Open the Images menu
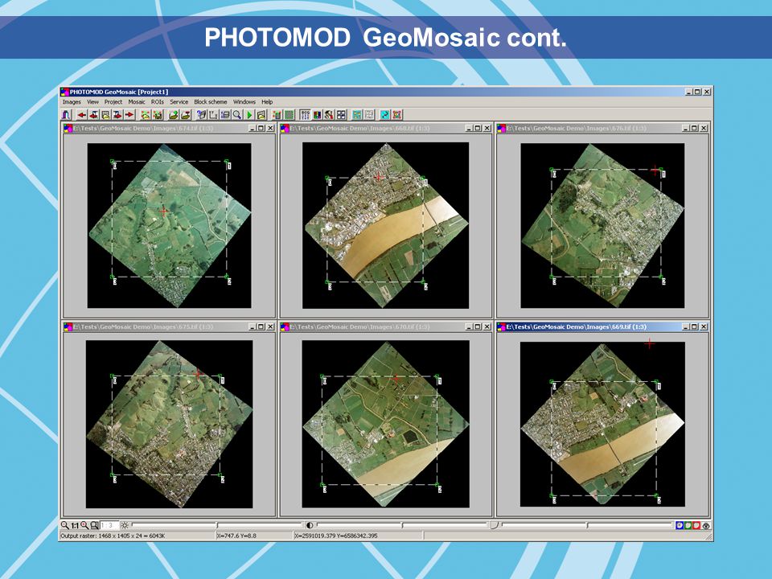This screenshot has height=579, width=772. coord(72,102)
